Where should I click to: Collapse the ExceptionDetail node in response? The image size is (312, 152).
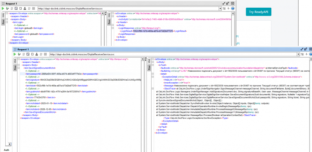coord(153,77)
